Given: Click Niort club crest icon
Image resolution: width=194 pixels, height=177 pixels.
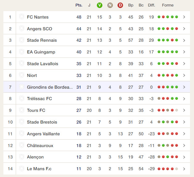Looking at the screenshot, I should click(x=22, y=75).
